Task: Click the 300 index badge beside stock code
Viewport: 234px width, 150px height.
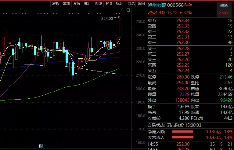Action: pyautogui.click(x=189, y=5)
